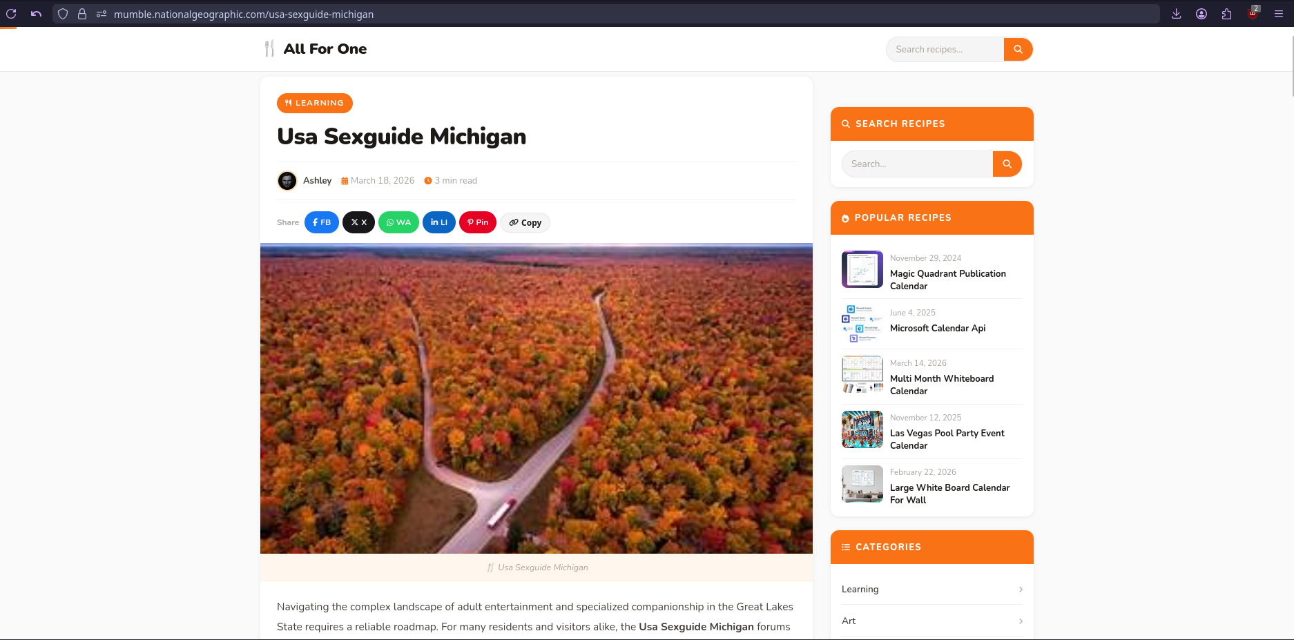Copy the article link
The height and width of the screenshot is (640, 1294).
[x=525, y=222]
